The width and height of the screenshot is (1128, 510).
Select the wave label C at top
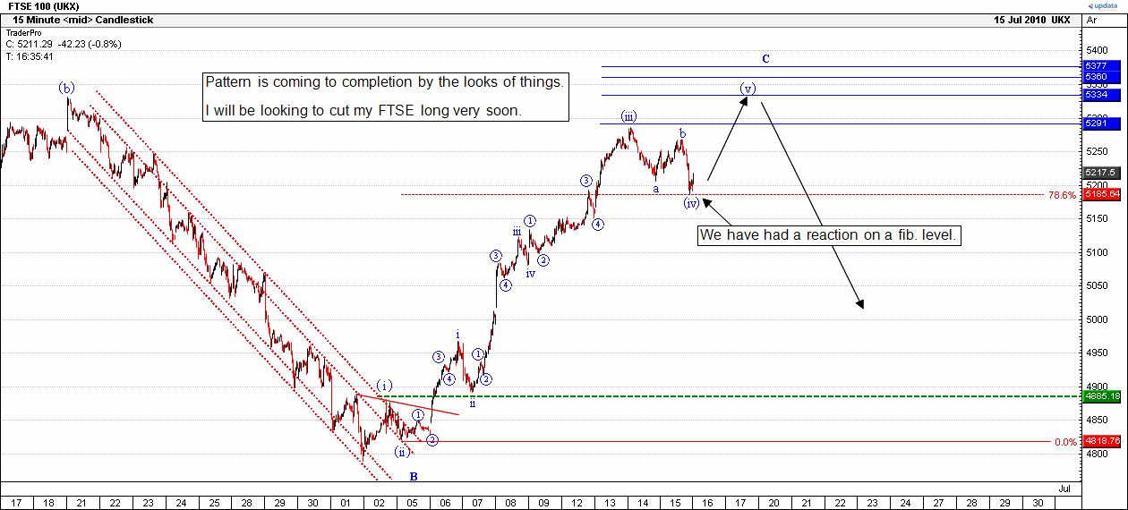point(766,59)
